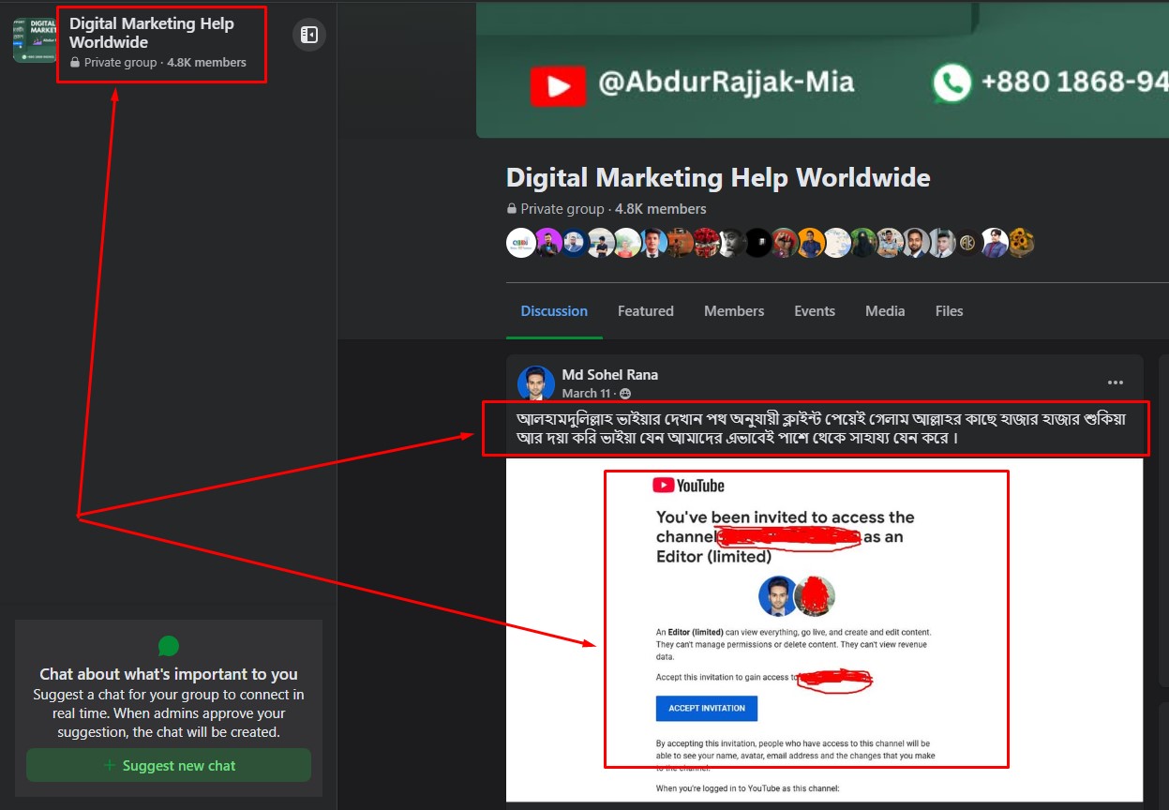This screenshot has width=1169, height=810.
Task: Open the member avatar with orange background
Action: pos(811,243)
